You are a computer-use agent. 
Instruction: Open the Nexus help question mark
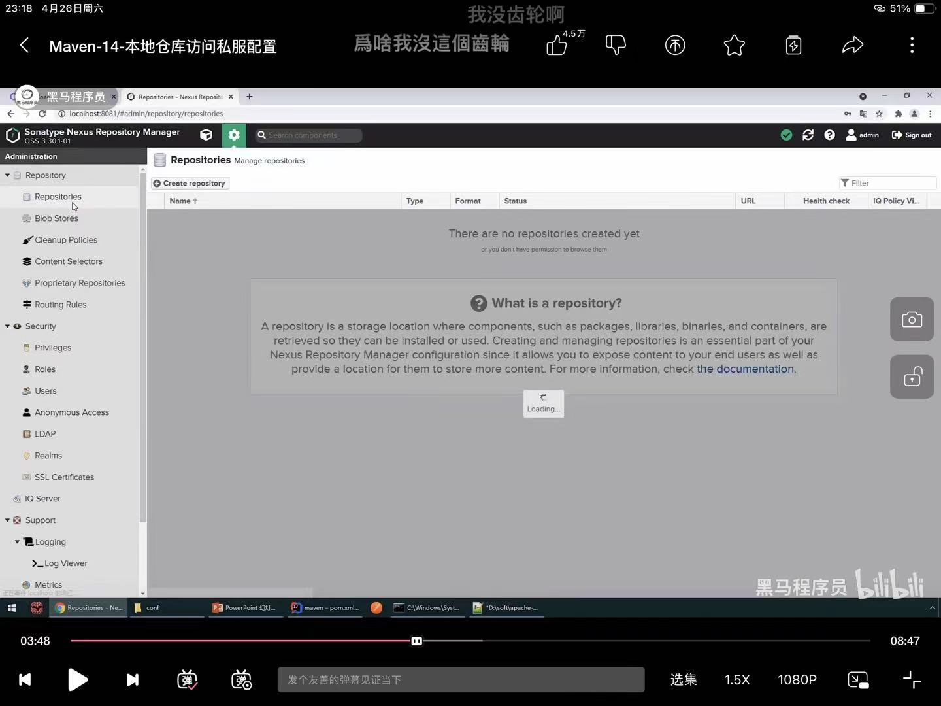pos(829,135)
